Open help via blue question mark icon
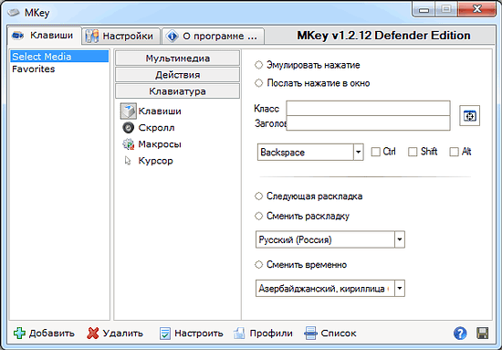This screenshot has height=350, width=502. (460, 334)
